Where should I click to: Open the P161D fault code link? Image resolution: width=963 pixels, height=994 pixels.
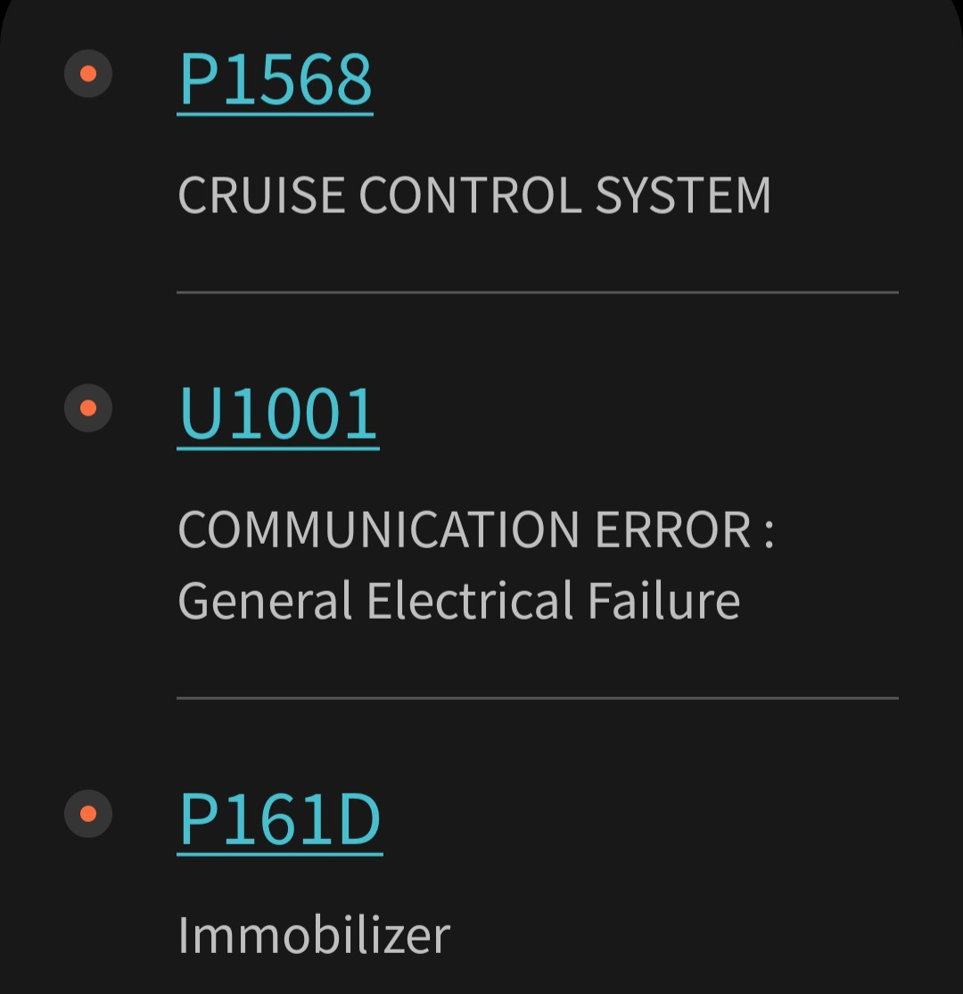click(280, 820)
